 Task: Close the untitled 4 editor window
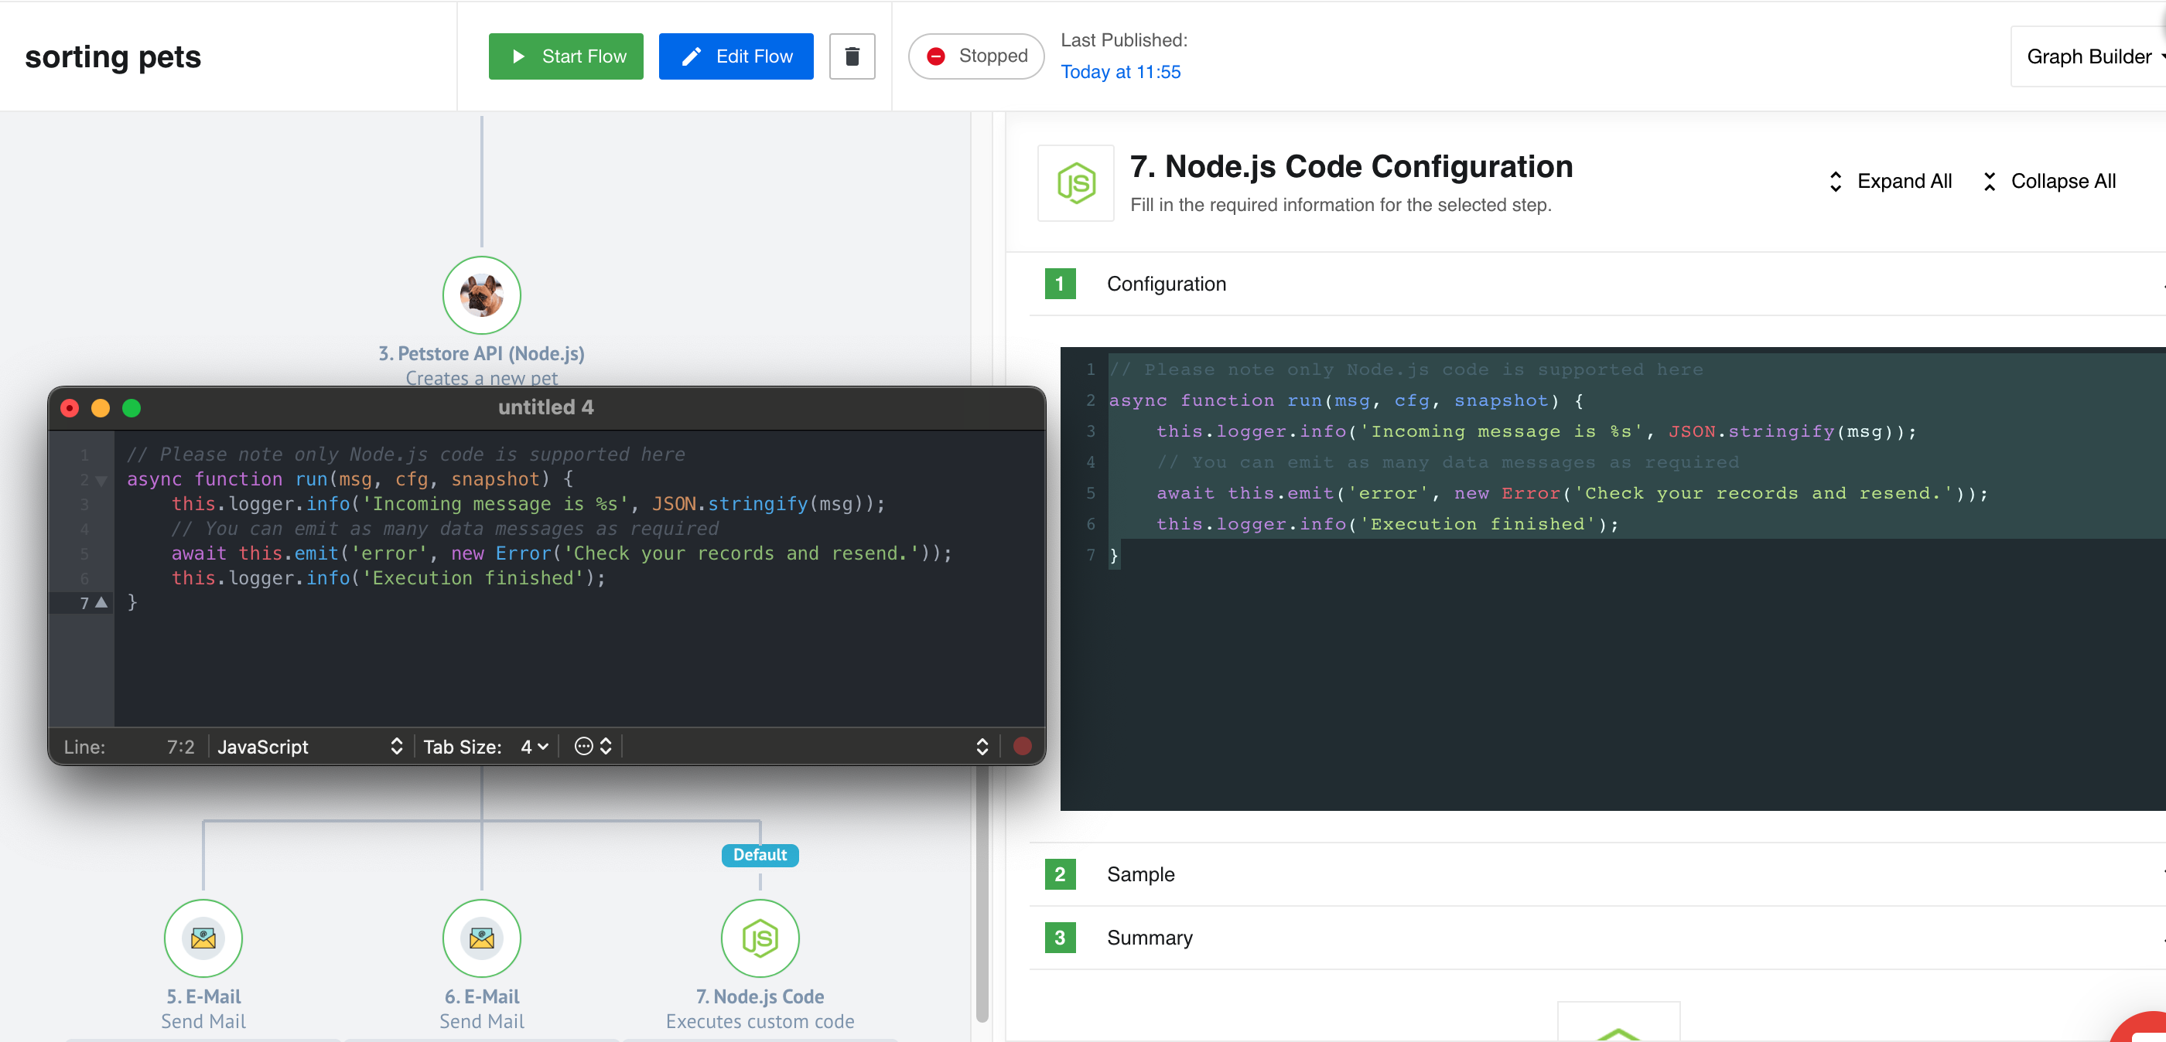70,408
